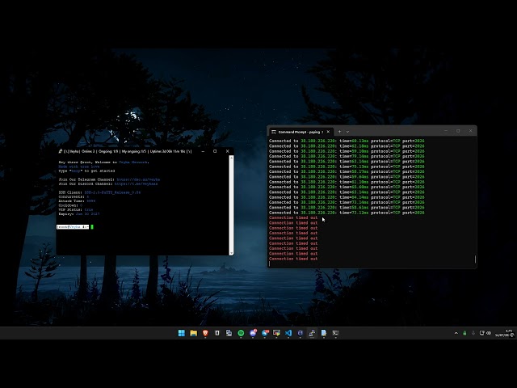
Task: Click the Command Prompt tab icon
Action: pos(274,132)
